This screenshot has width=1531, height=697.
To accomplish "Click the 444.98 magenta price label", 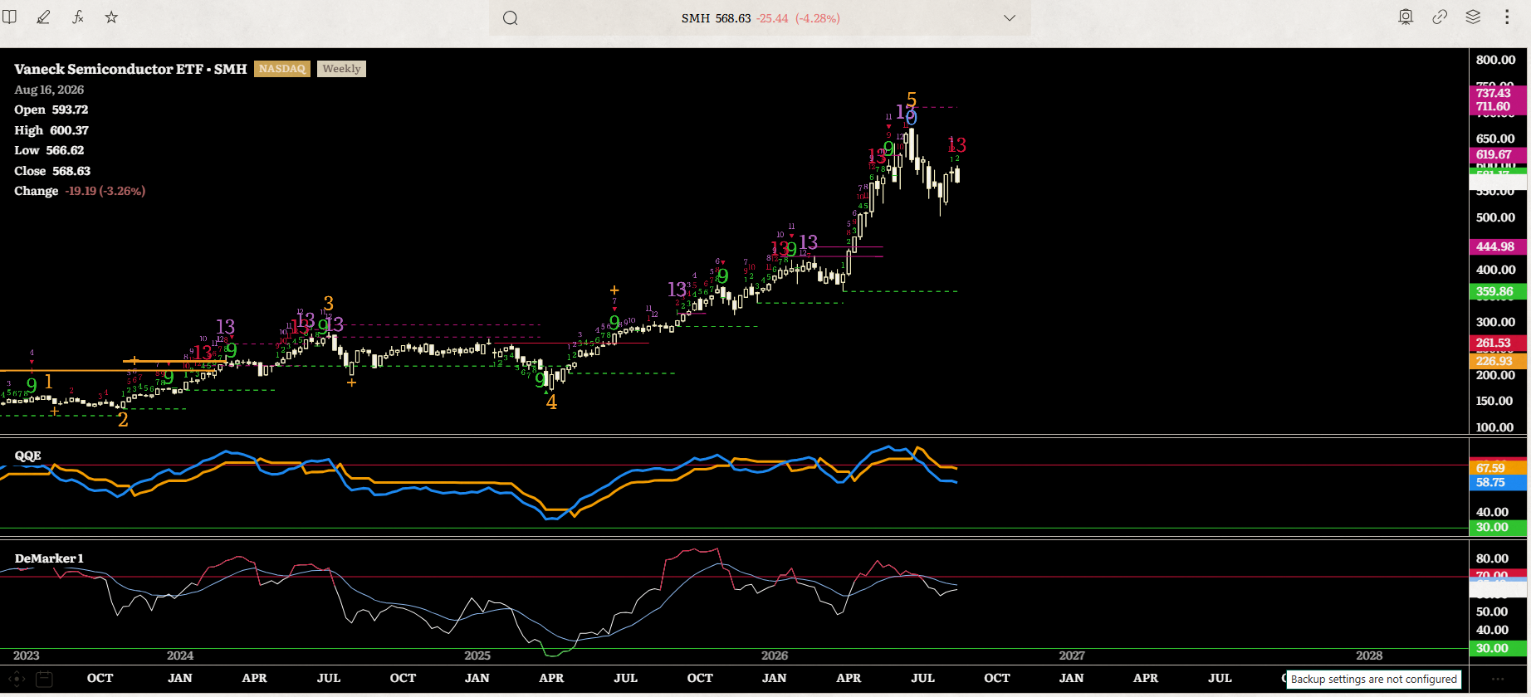I will click(1498, 246).
